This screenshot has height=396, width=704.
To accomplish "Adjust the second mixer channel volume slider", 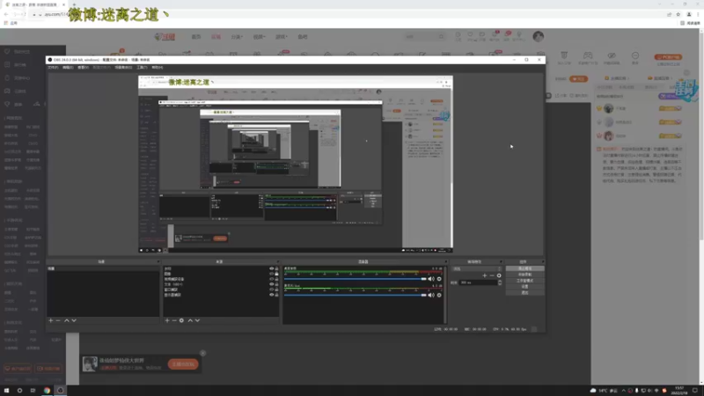I will 356,295.
